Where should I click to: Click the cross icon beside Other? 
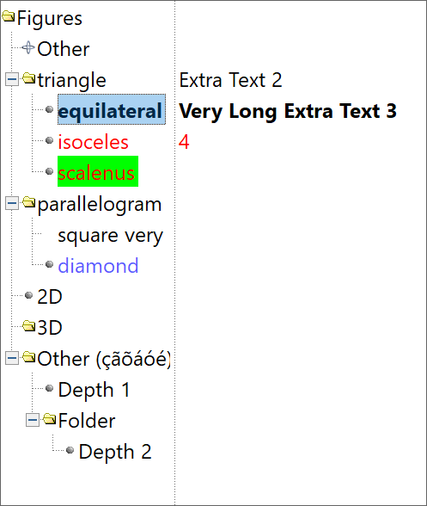(28, 47)
